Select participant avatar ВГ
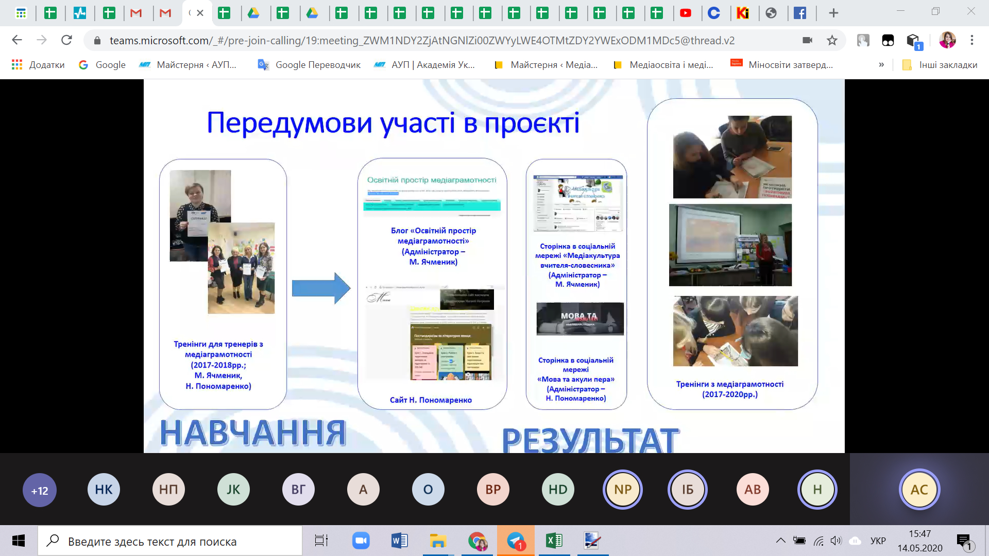 (298, 489)
